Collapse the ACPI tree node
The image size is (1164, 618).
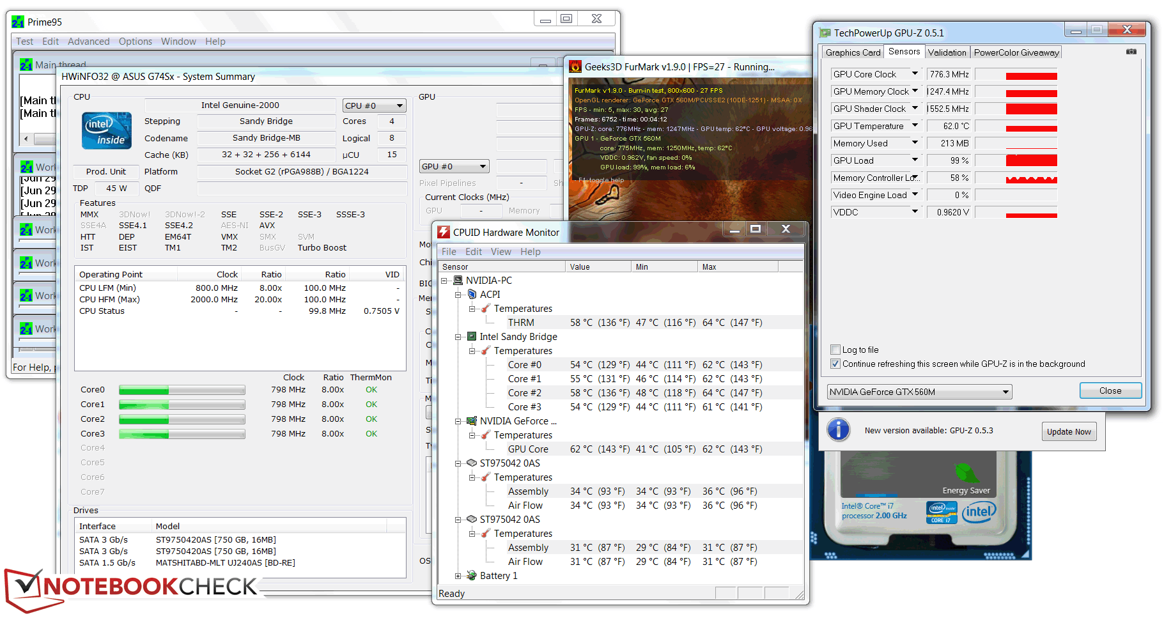pos(458,295)
